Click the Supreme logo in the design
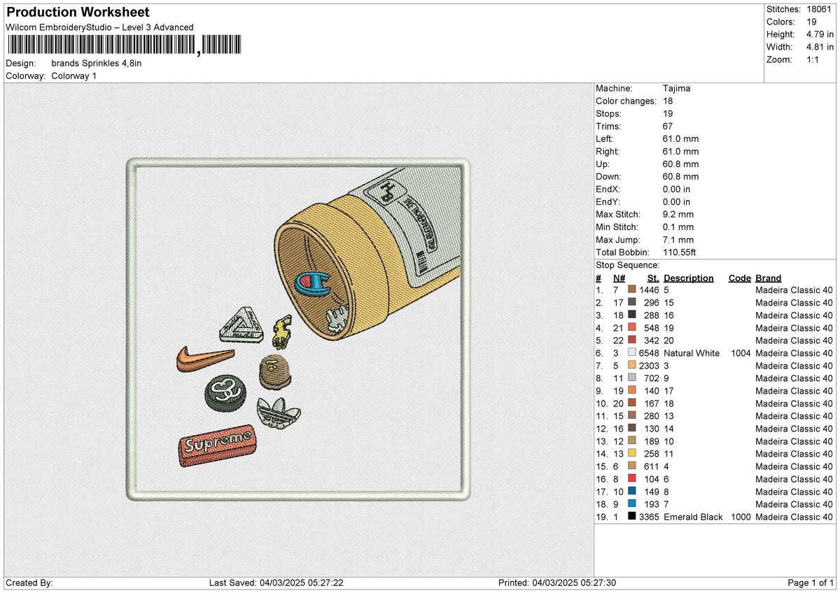Screen dimensions: 840x593 tap(217, 445)
